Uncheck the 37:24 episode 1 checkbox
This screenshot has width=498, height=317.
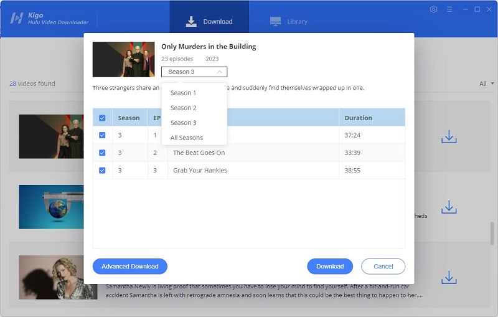pyautogui.click(x=102, y=135)
